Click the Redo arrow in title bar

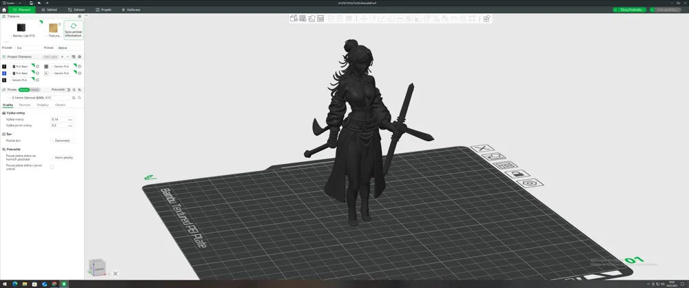47,3
